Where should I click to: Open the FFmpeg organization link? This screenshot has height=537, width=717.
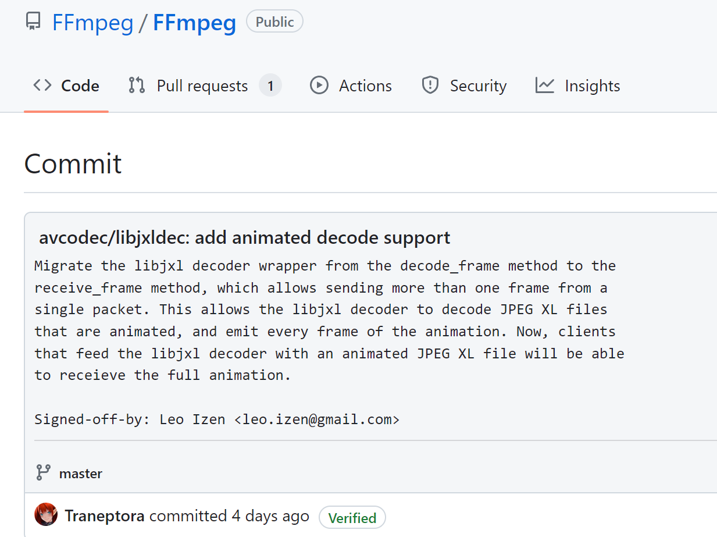coord(92,22)
